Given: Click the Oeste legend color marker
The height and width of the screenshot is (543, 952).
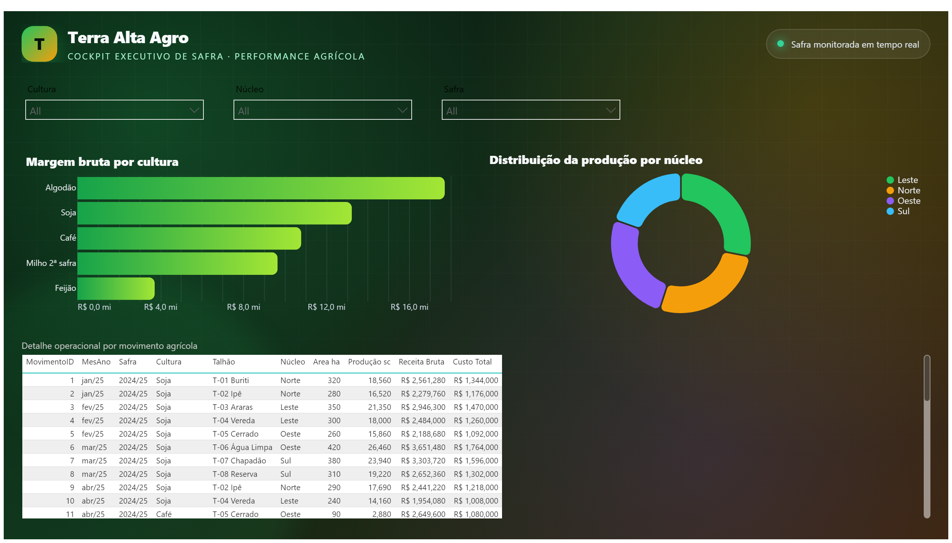Looking at the screenshot, I should pyautogui.click(x=890, y=201).
